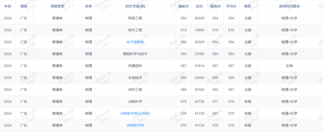
Task: Click rank value 25600
Action: pos(199,78)
